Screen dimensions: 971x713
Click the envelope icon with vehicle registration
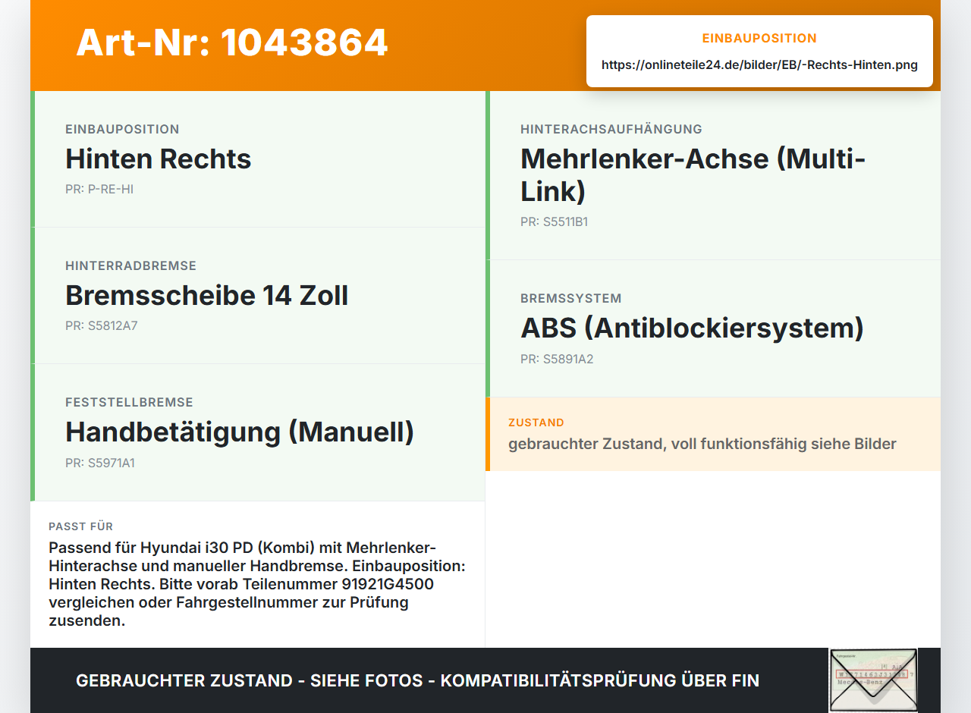coord(873,680)
